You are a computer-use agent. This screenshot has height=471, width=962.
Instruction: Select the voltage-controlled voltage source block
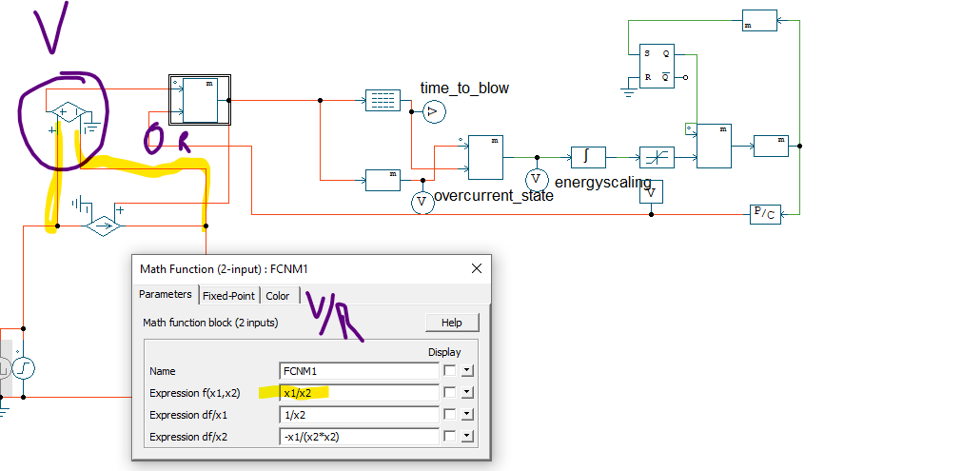point(68,112)
